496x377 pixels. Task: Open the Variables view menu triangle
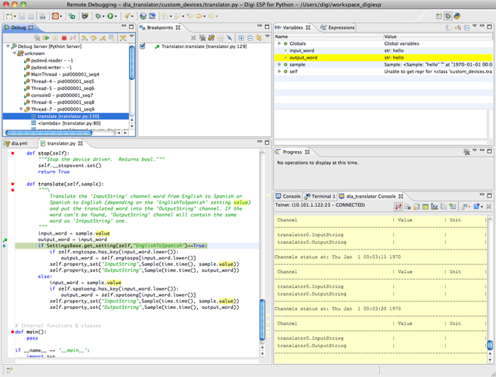tap(475, 26)
